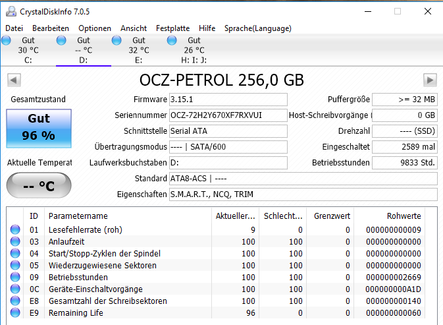Click status orb of Remaining Life row
This screenshot has height=325, width=443.
[x=15, y=312]
